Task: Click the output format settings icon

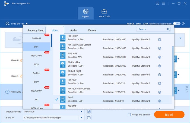Action: 89,111
